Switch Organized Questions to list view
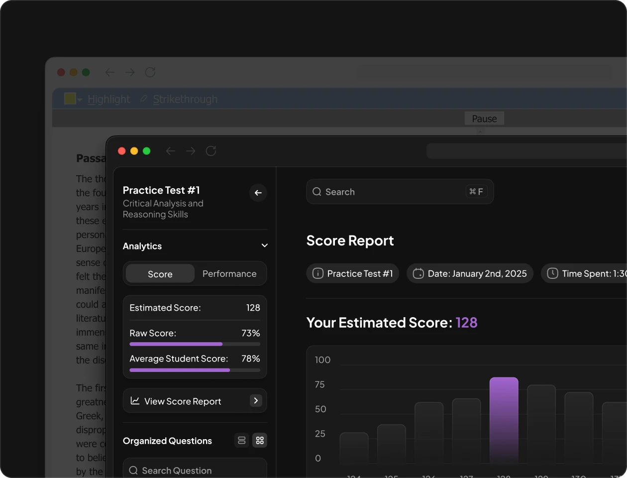Viewport: 627px width, 478px height. 242,440
